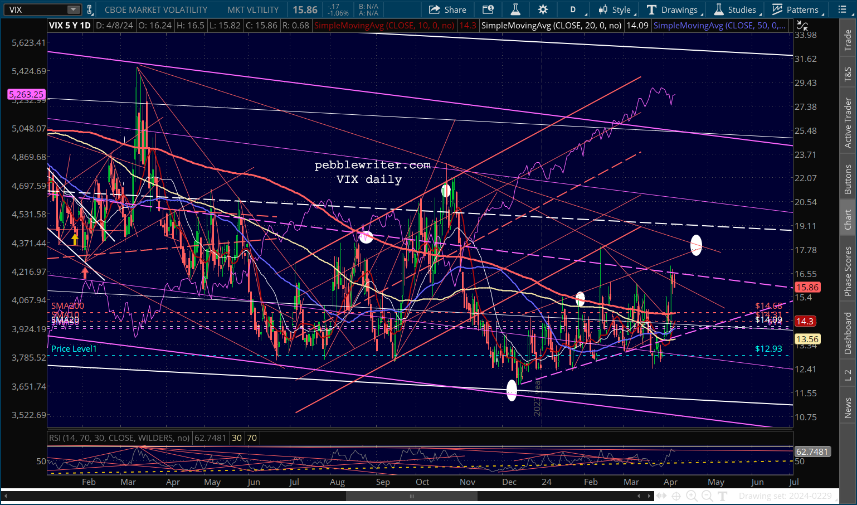Click the symbol link icon beside VIX

90,9
